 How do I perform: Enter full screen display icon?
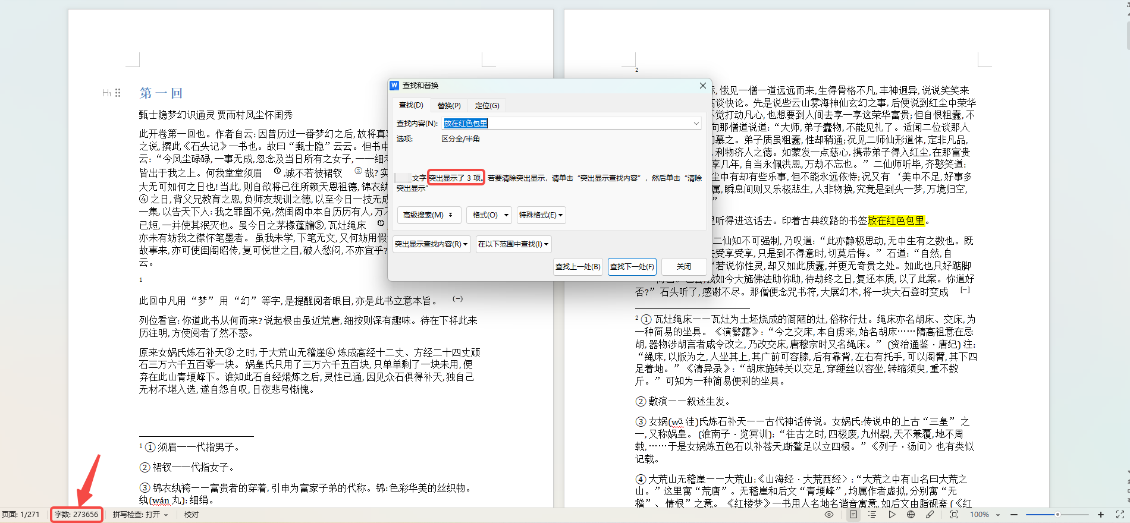coord(1120,515)
